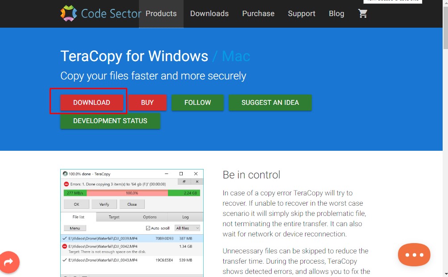
Task: Go to the Purchase page
Action: [258, 14]
